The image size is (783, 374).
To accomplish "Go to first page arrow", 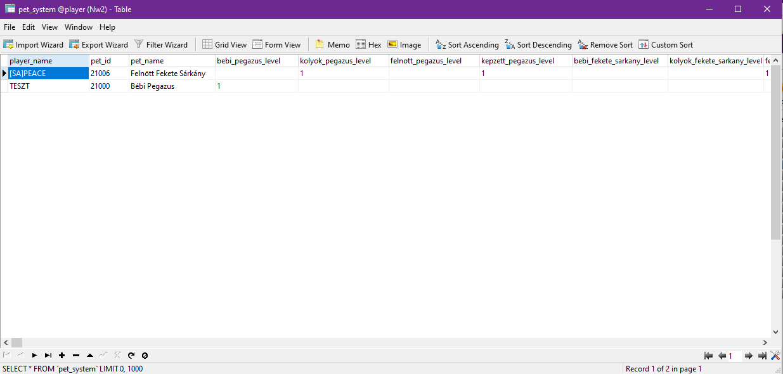I will tap(708, 356).
